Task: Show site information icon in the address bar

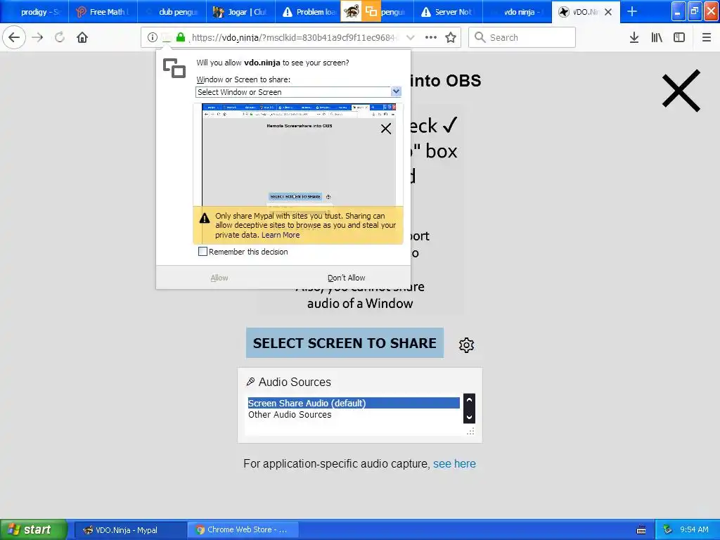Action: coord(153,38)
